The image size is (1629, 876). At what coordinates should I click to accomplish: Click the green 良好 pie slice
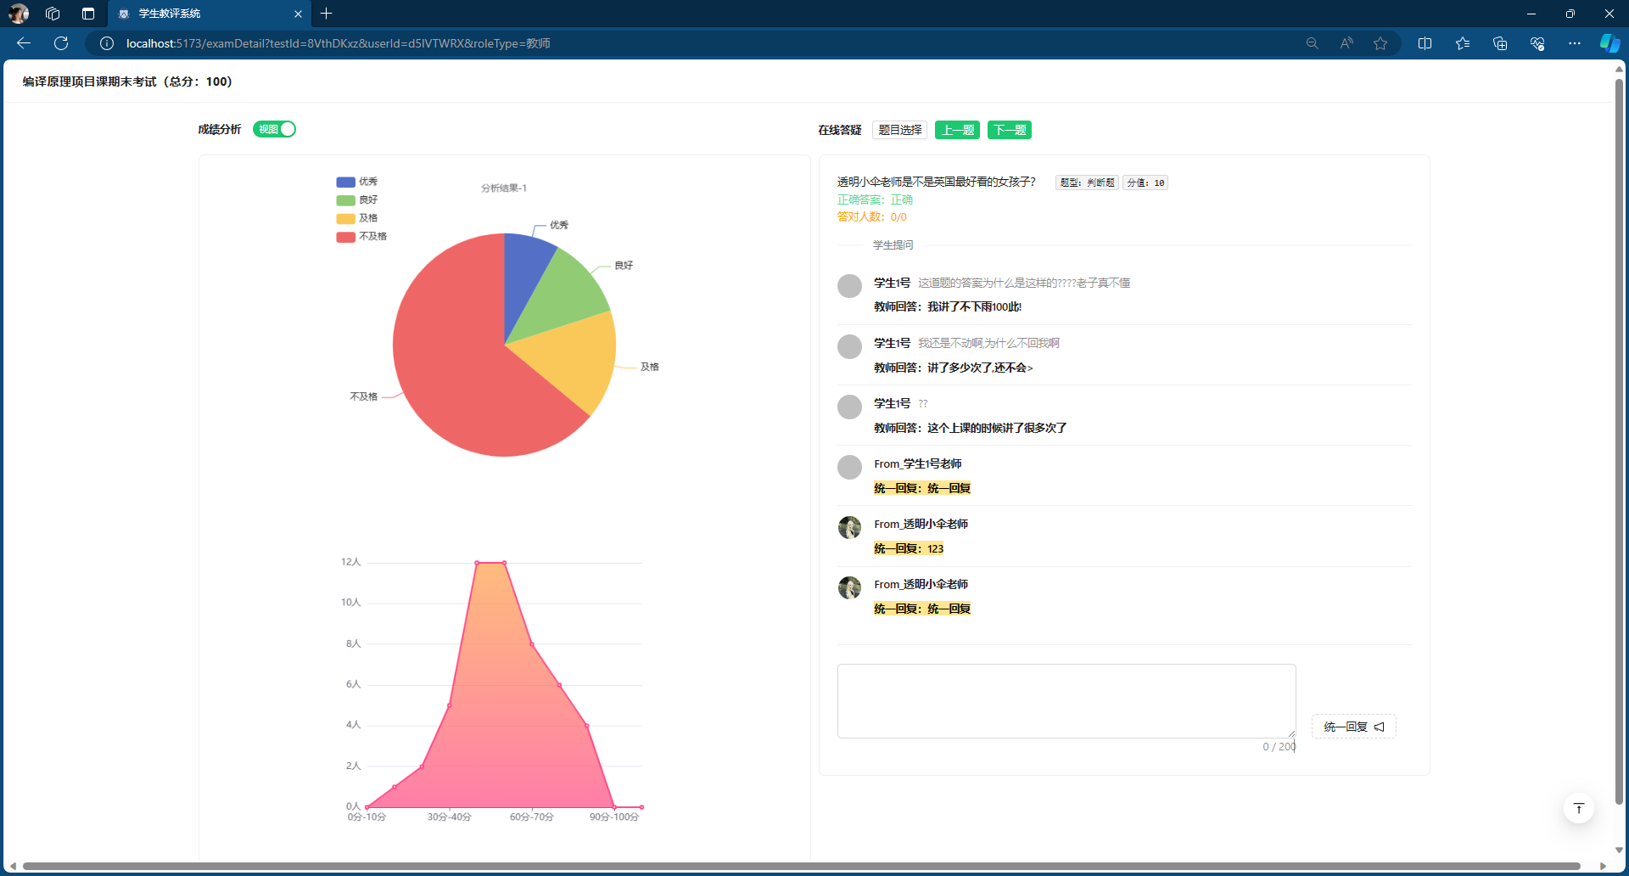(x=564, y=294)
